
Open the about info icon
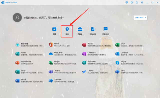pyautogui.click(x=137, y=2)
